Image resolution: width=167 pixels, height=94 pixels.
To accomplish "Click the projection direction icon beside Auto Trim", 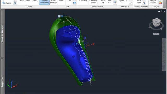I will (x=144, y=3).
